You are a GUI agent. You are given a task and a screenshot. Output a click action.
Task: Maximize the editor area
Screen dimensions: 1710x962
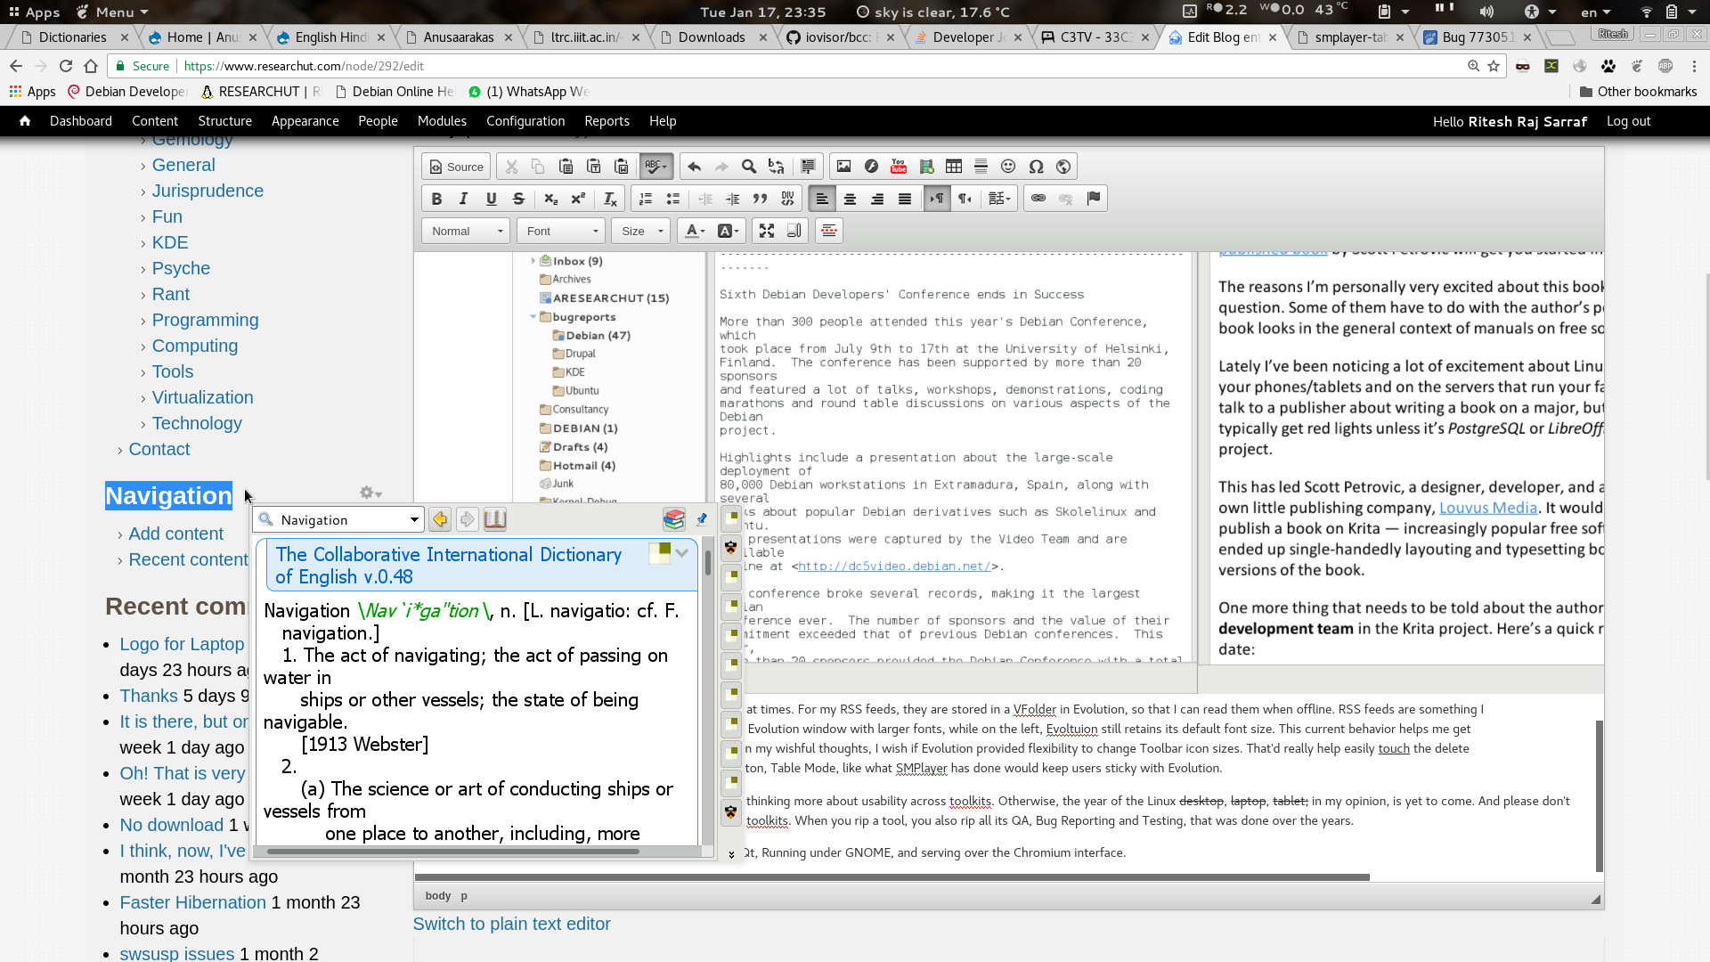point(766,231)
